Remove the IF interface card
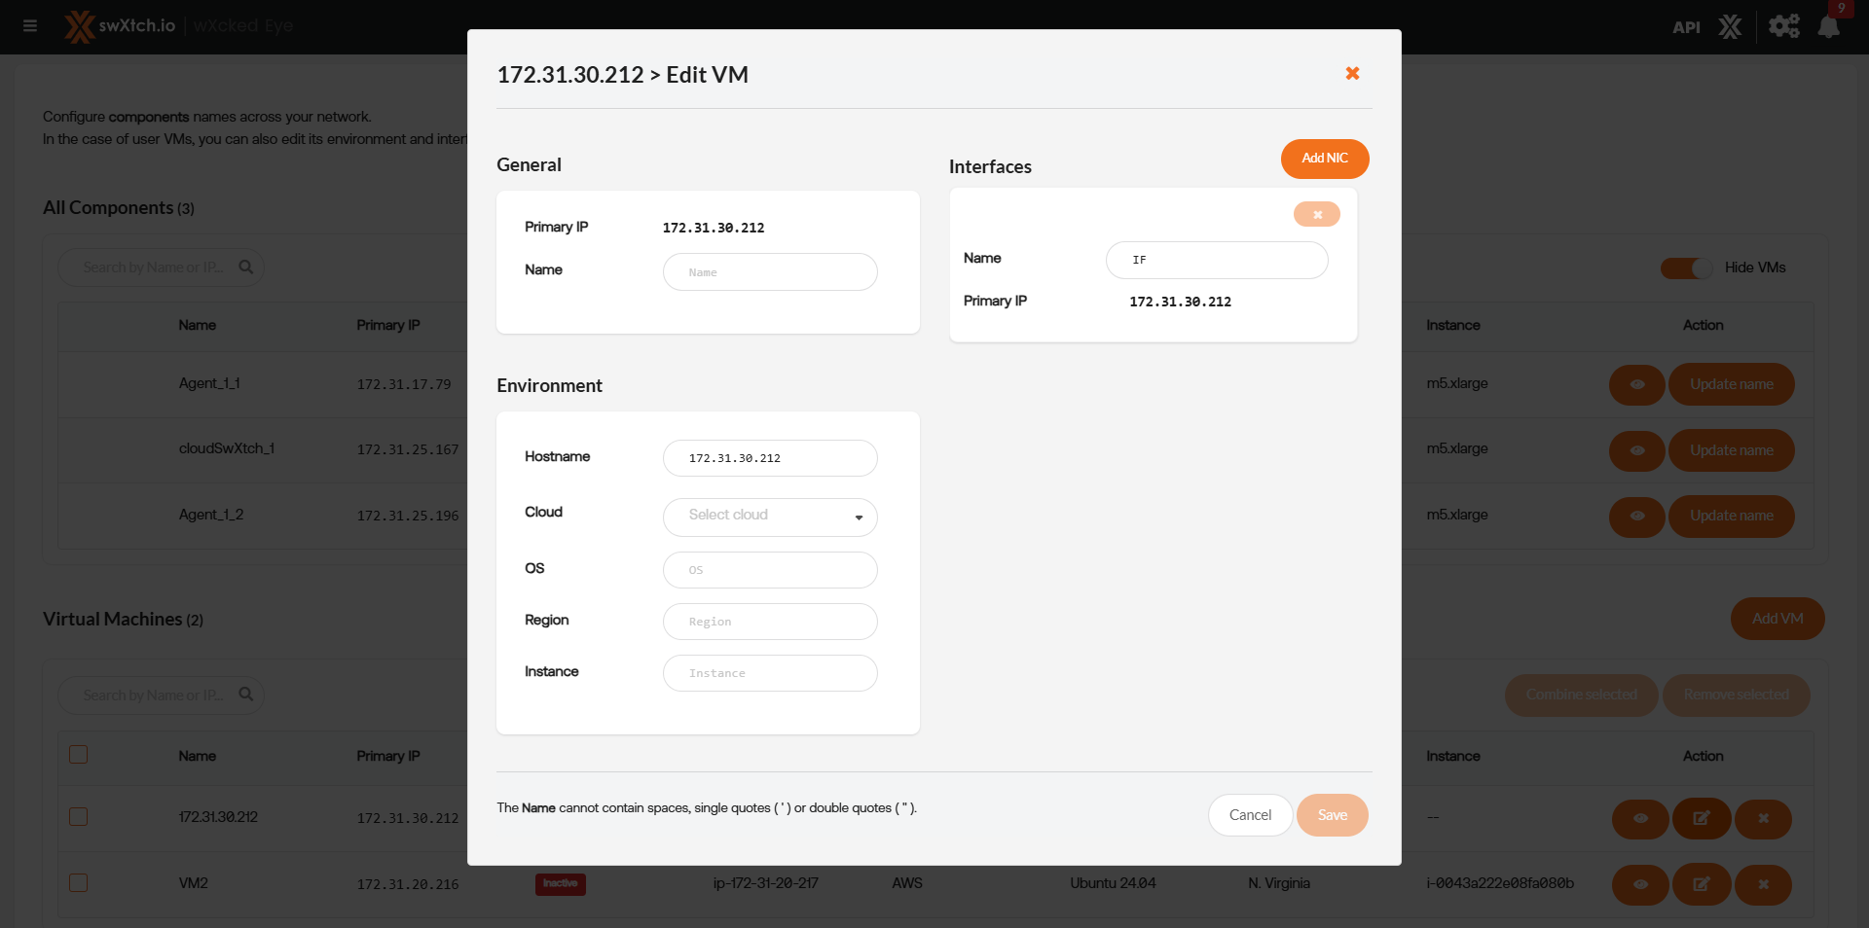Screen dimensions: 1869x928 (x=1316, y=215)
